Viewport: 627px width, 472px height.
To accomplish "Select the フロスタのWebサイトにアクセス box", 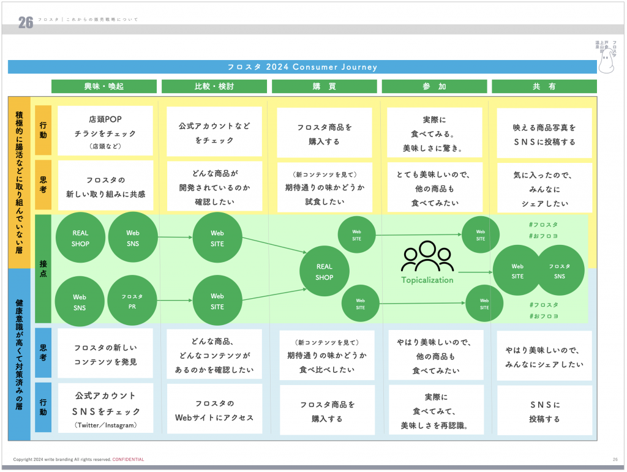I will (214, 410).
